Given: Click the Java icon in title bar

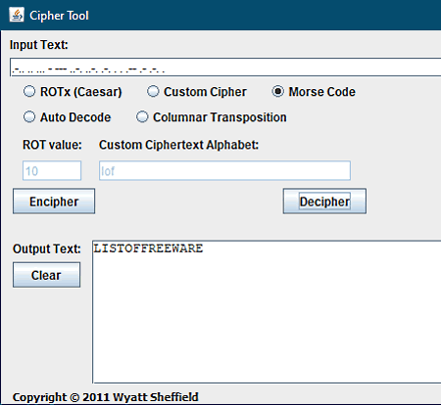Looking at the screenshot, I should point(17,15).
